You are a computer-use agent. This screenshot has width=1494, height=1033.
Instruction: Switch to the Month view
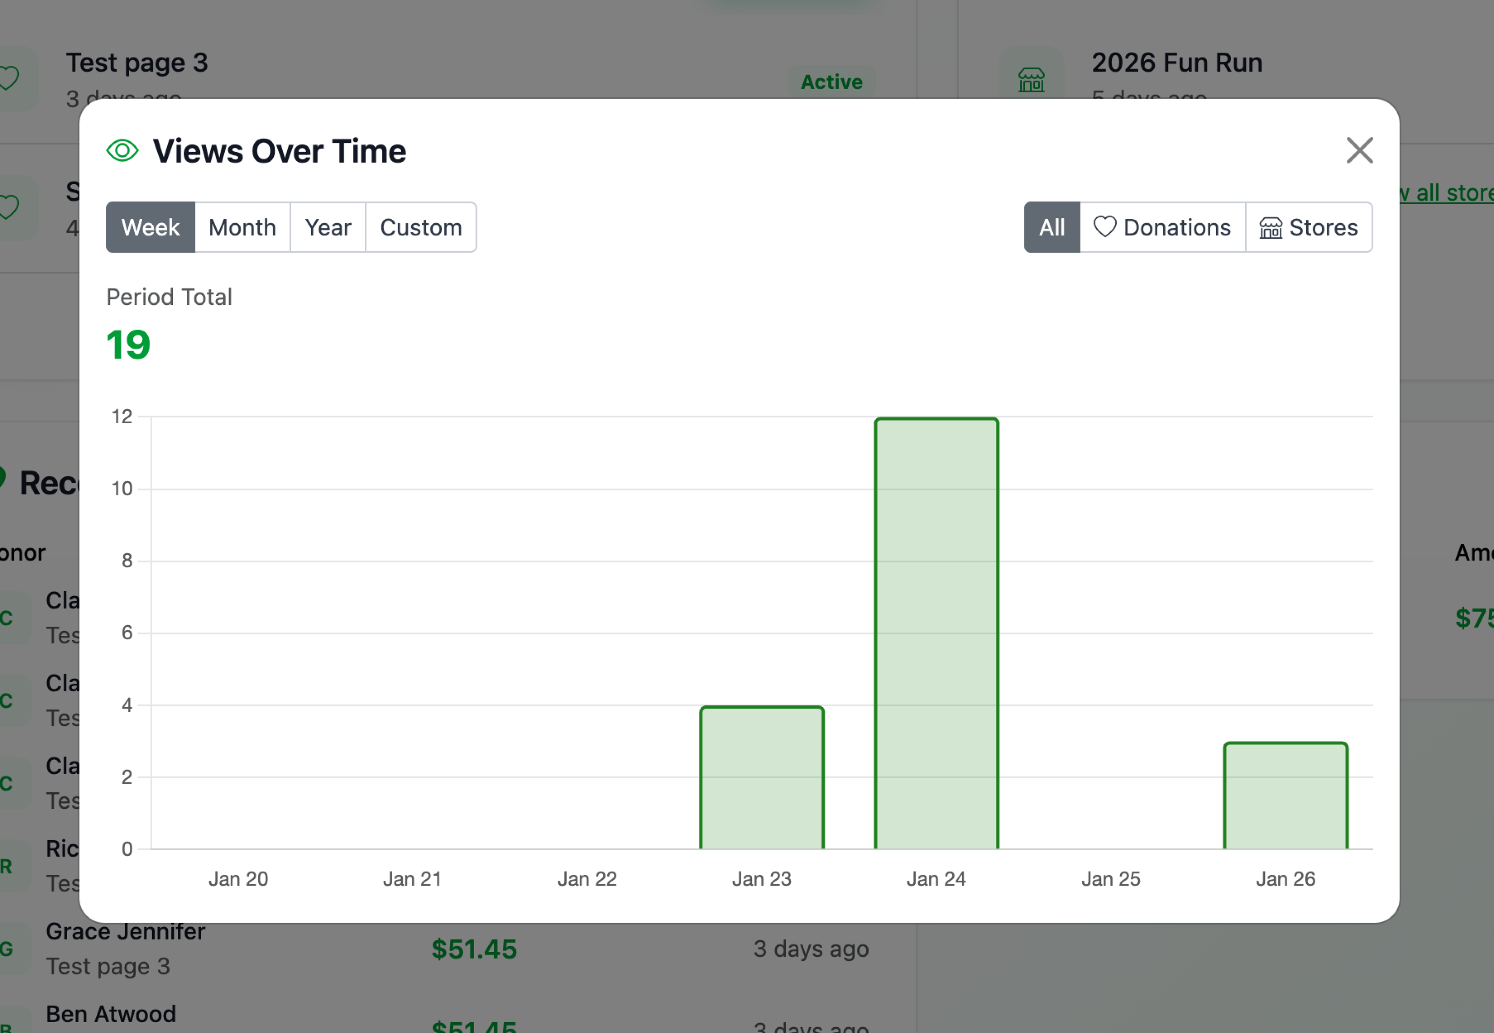coord(242,227)
